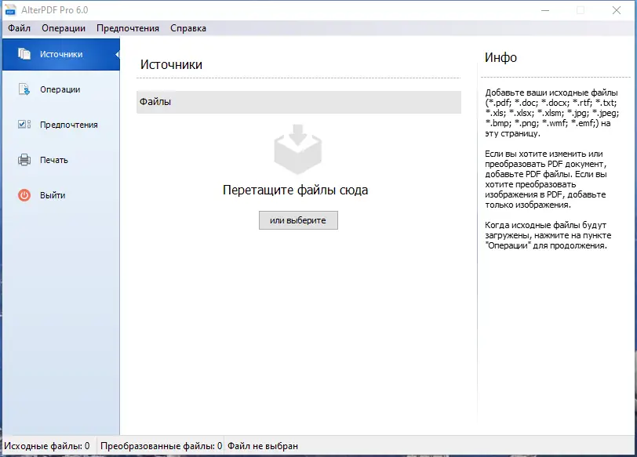The height and width of the screenshot is (457, 637).
Task: Click the gray drop-arrow box icon
Action: tap(298, 149)
